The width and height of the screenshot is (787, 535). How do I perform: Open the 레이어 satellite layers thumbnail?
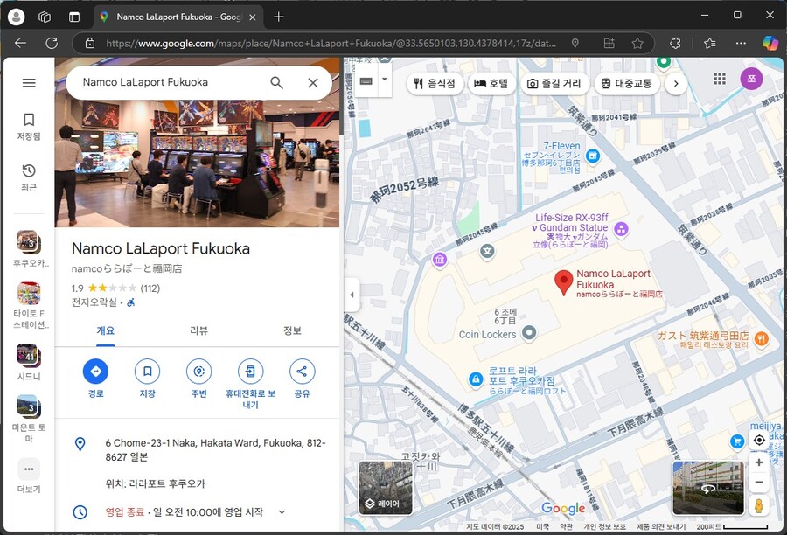pos(386,488)
